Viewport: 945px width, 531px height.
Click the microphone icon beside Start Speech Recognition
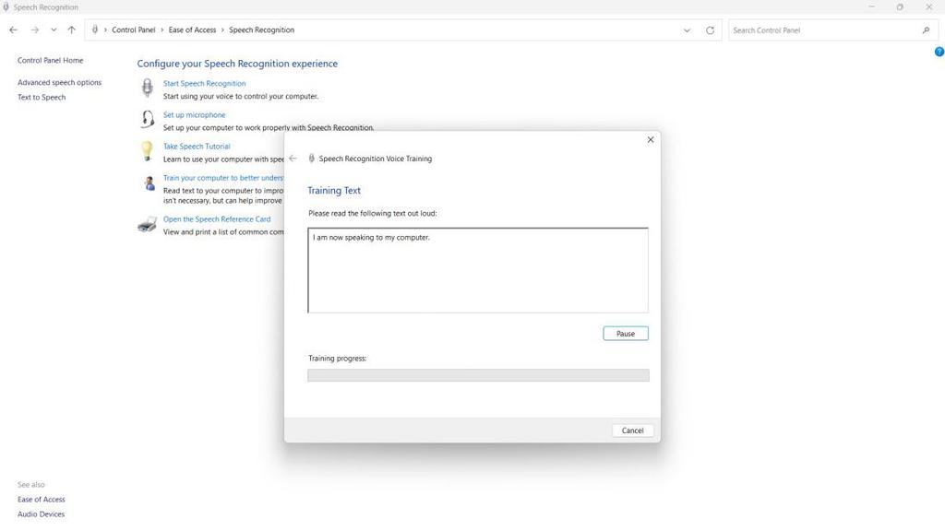[148, 88]
